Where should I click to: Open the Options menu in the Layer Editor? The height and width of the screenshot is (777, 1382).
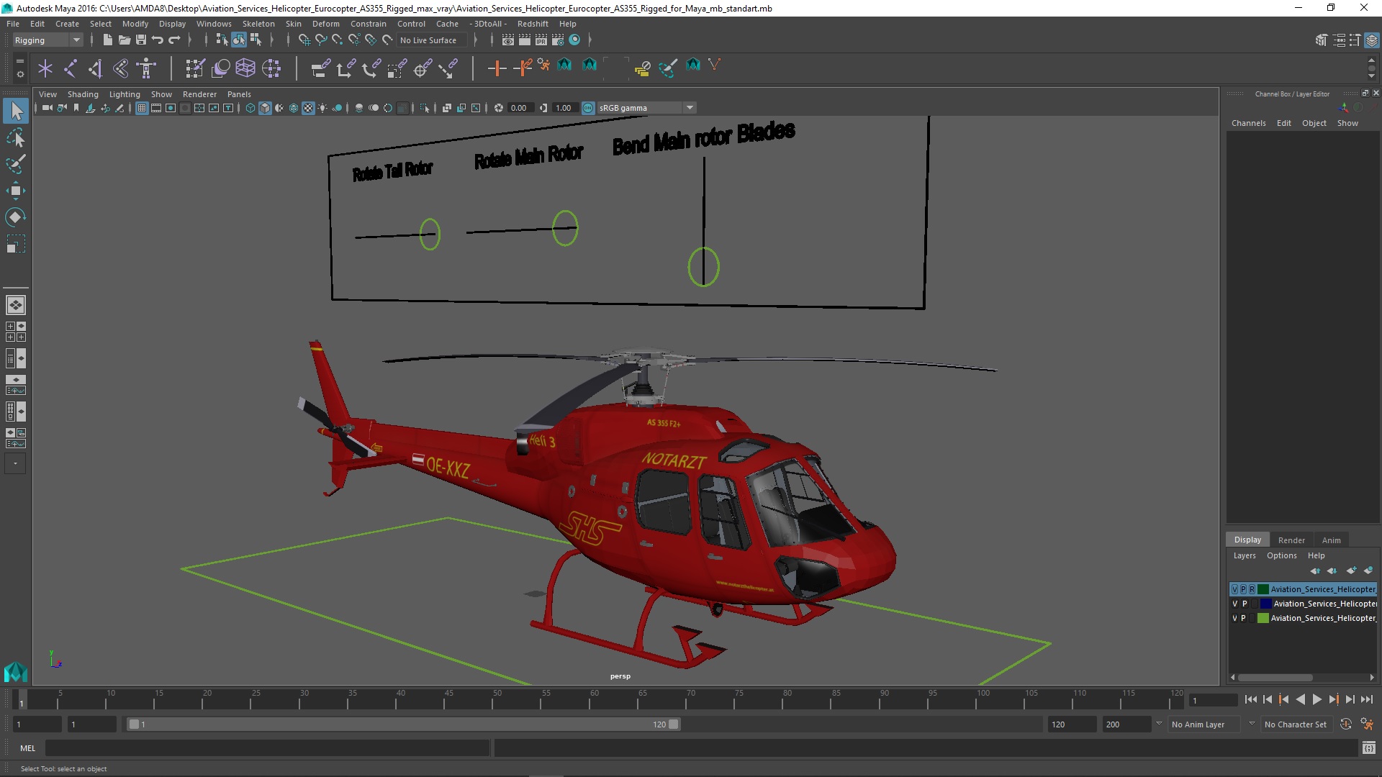click(x=1281, y=555)
